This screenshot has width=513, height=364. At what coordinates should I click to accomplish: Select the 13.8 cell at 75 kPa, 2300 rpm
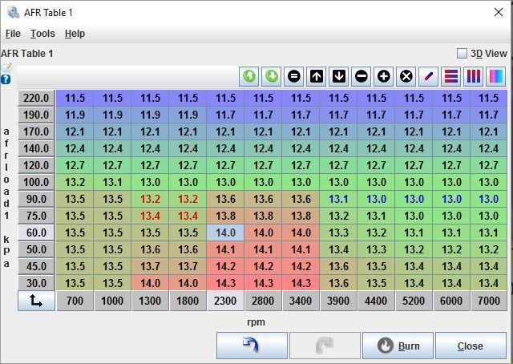[x=225, y=216]
